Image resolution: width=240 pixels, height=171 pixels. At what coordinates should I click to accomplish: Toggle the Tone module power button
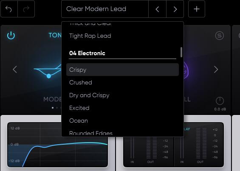click(11, 35)
